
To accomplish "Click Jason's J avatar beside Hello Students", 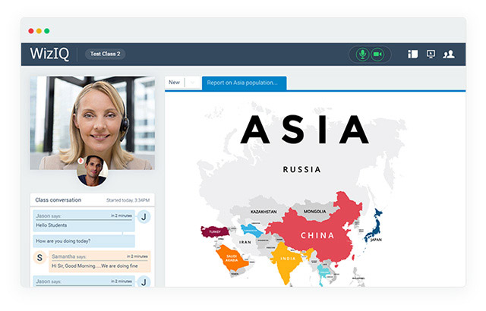I will (x=146, y=217).
